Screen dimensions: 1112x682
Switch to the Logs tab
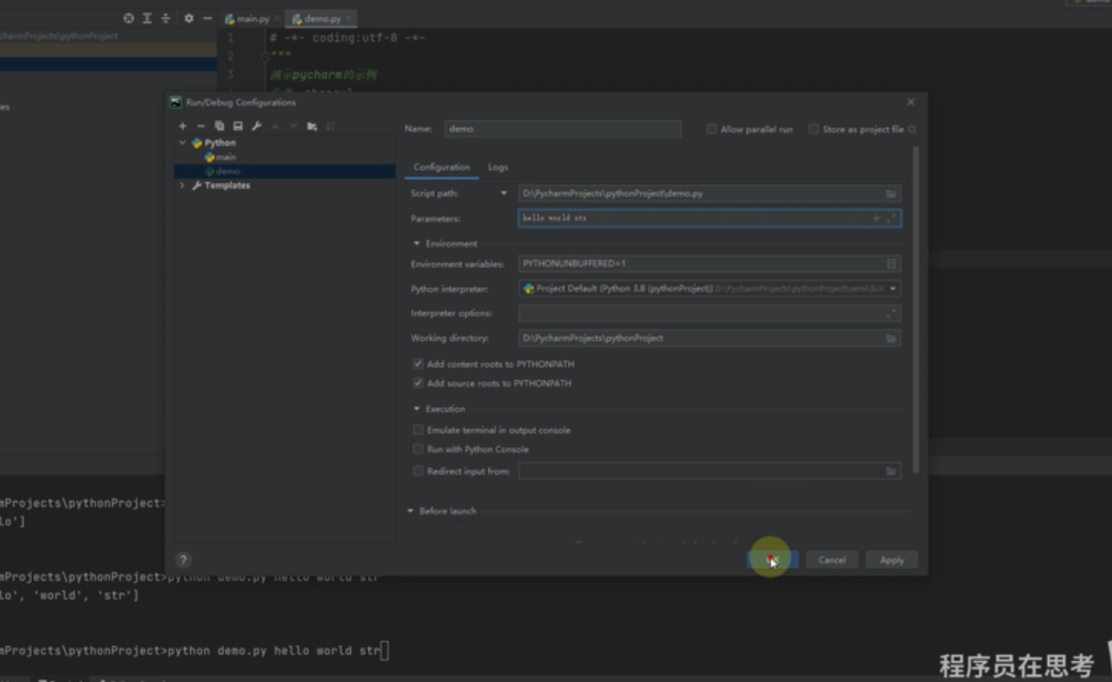click(x=498, y=167)
